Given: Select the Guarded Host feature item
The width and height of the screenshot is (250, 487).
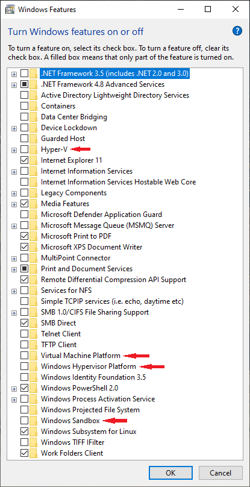Looking at the screenshot, I should [63, 139].
